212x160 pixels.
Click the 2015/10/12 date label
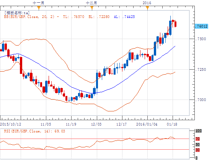pyautogui.click(x=11, y=124)
